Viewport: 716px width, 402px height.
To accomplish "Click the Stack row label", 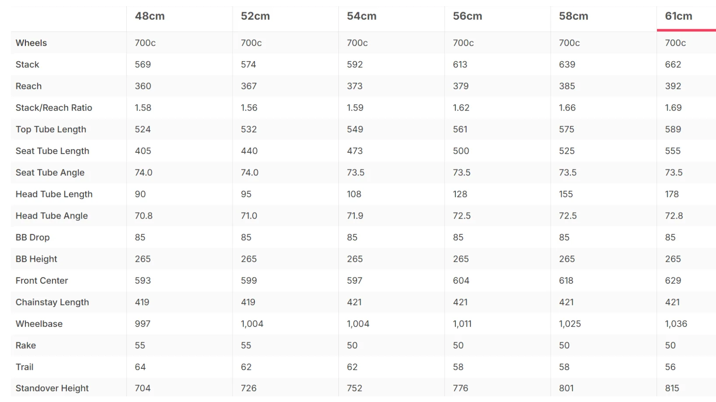I will tap(27, 65).
